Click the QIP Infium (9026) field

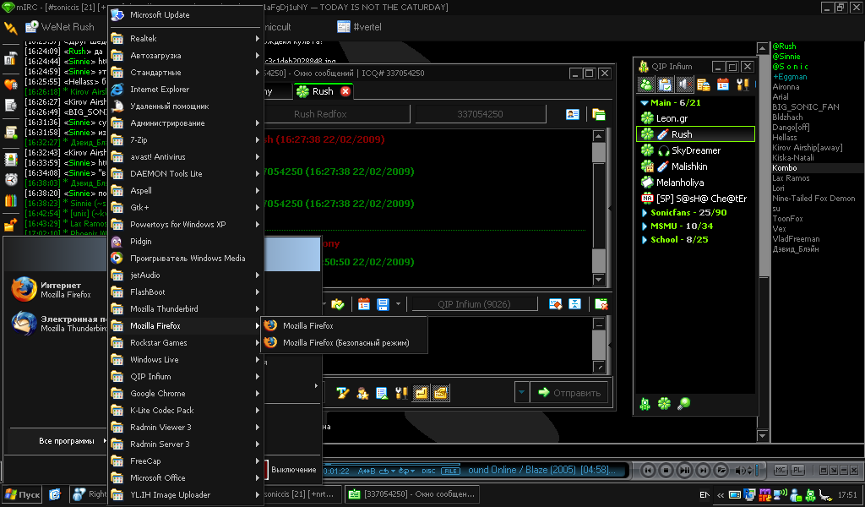pos(475,304)
